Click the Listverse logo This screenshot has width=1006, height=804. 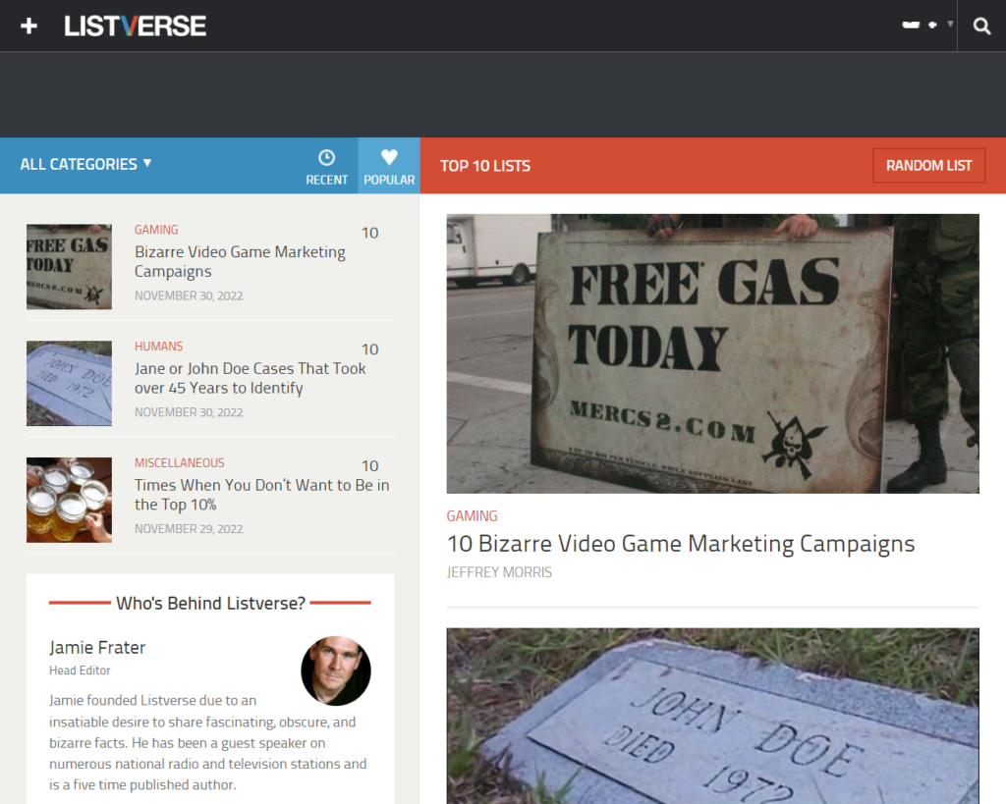point(136,26)
